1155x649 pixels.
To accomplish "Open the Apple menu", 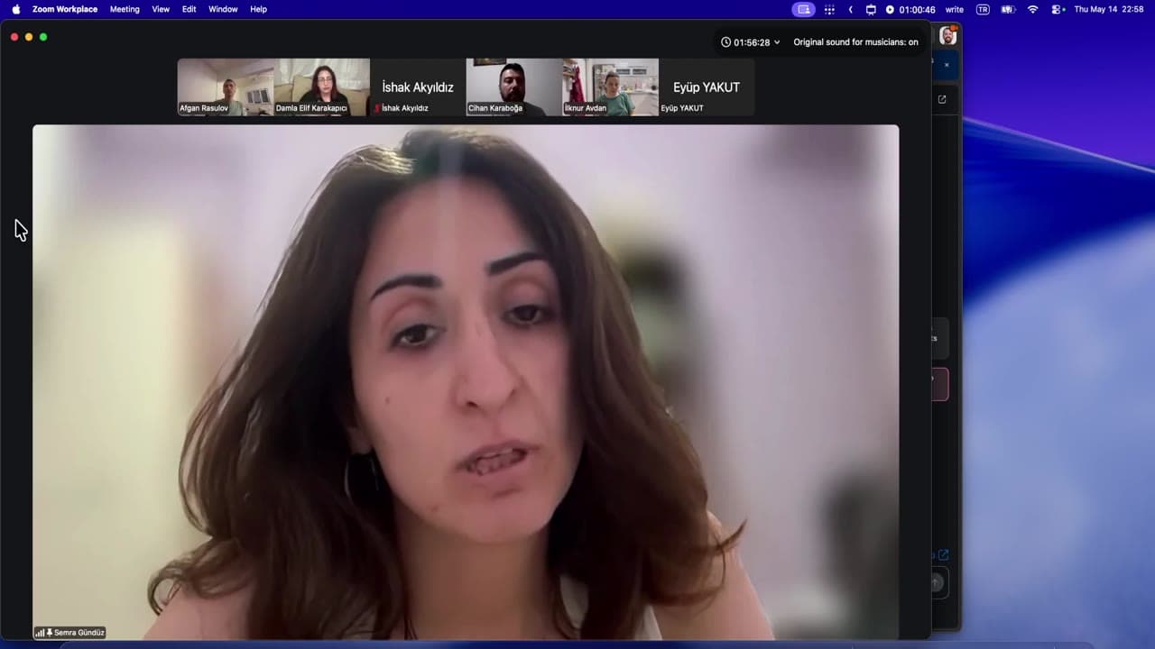I will (x=16, y=9).
